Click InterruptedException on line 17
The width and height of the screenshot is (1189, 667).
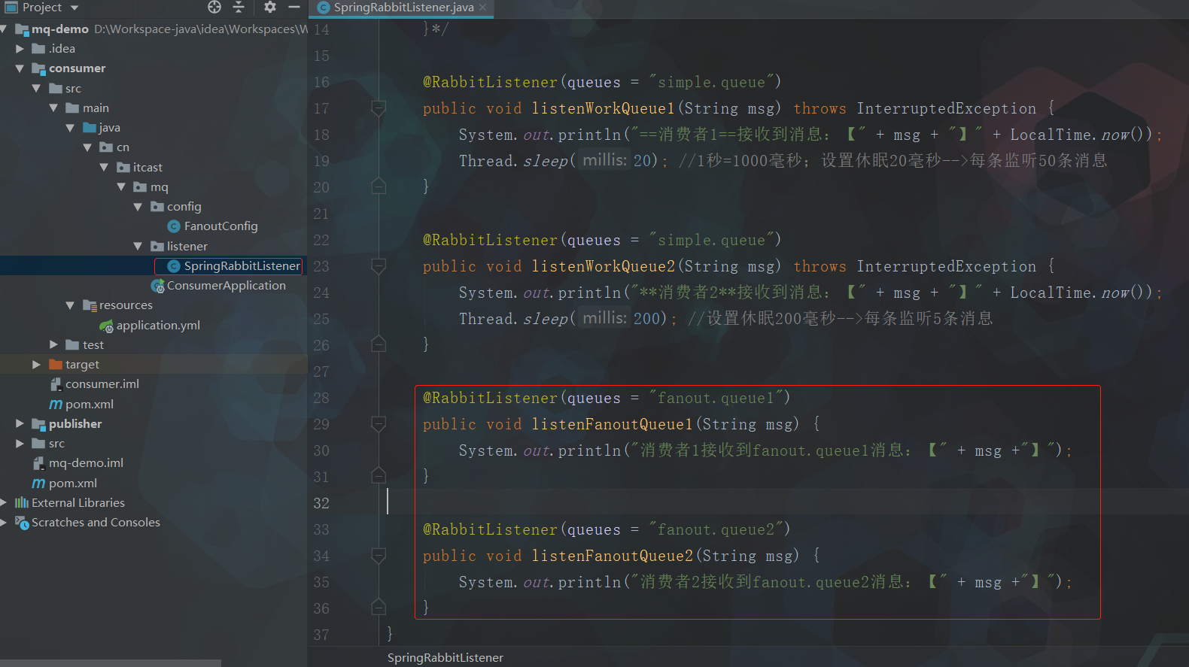(947, 108)
